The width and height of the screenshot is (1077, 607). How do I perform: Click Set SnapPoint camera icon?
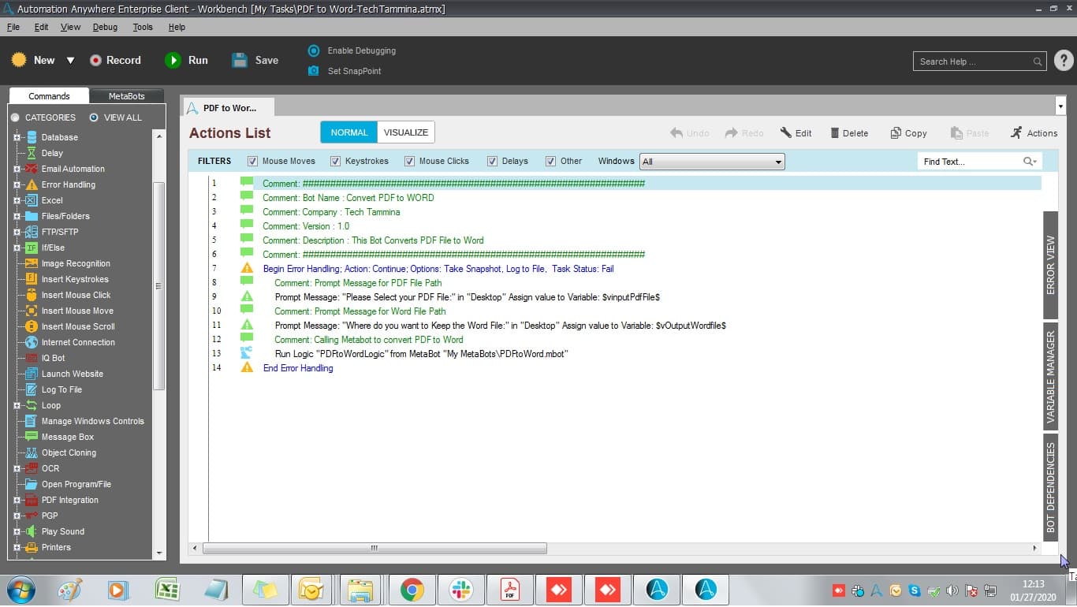314,71
